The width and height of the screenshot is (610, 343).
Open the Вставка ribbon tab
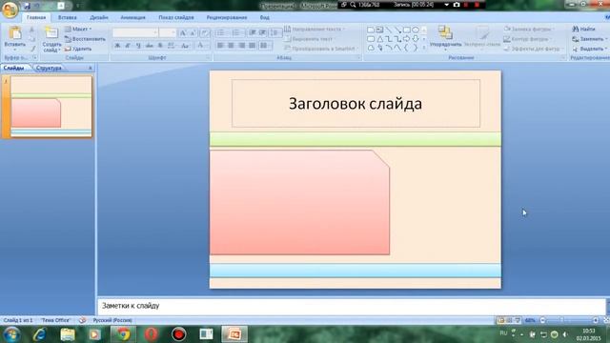68,17
